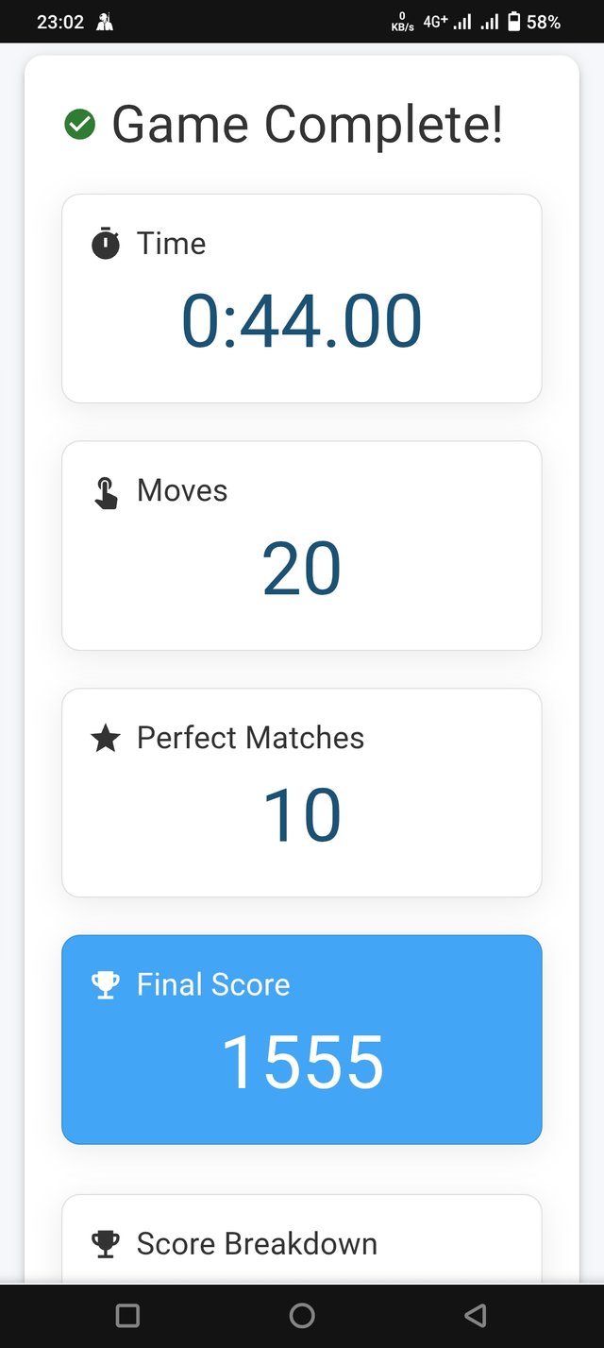Open the Score Breakdown section heading
The image size is (604, 1348).
tap(257, 1244)
